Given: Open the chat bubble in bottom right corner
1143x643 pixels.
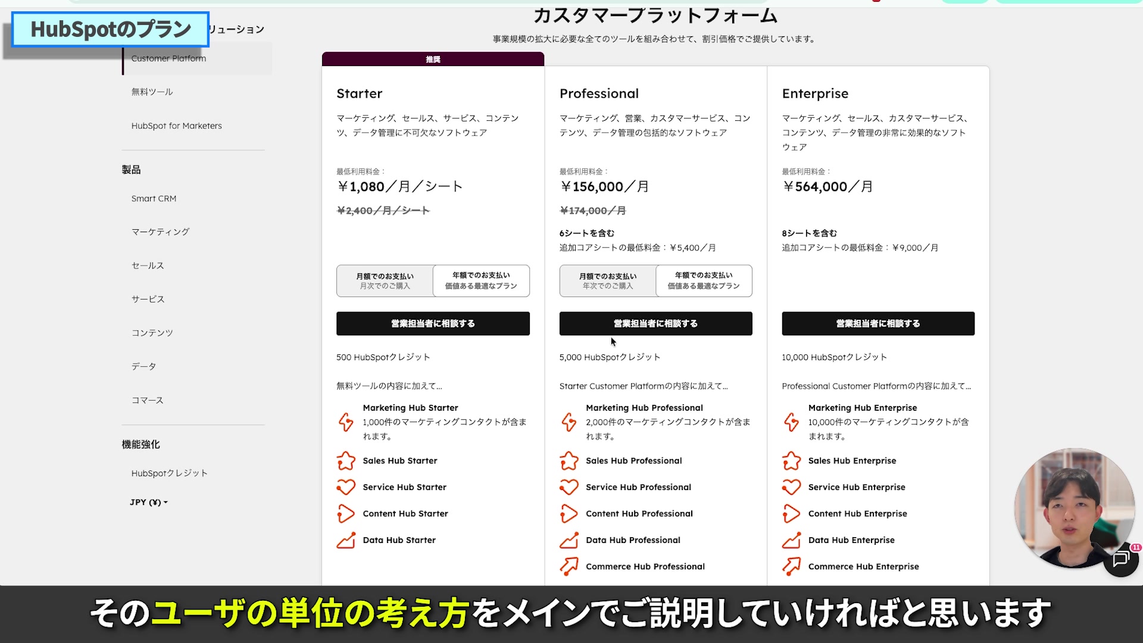Looking at the screenshot, I should [x=1122, y=559].
